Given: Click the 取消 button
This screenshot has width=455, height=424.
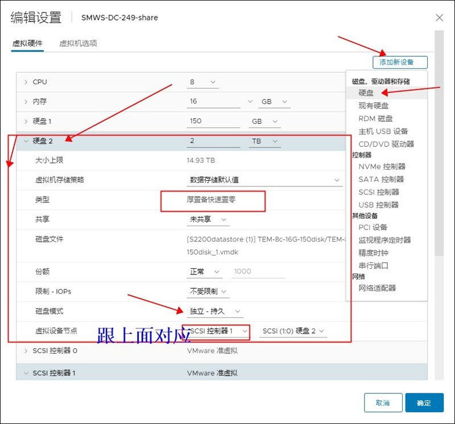Looking at the screenshot, I should point(383,403).
